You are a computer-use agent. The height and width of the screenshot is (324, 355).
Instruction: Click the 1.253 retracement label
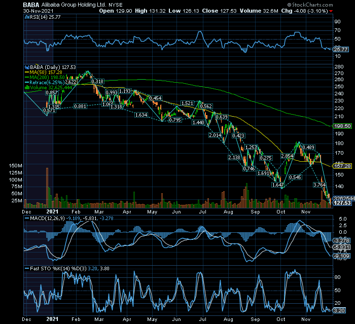252,148
